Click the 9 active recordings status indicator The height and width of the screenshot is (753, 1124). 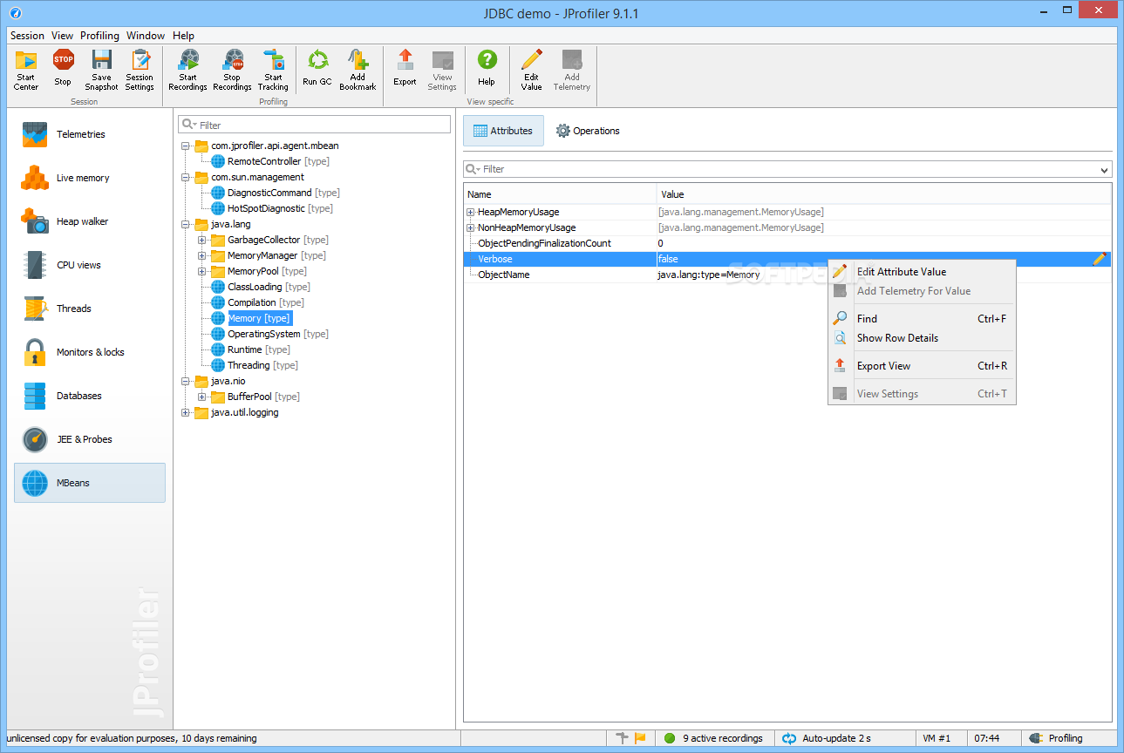(x=713, y=738)
